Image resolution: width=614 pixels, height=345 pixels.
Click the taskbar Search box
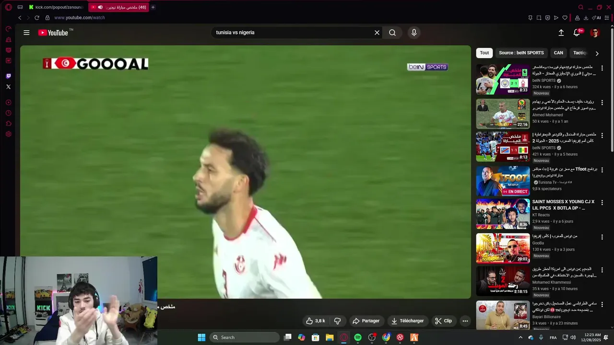tap(245, 337)
